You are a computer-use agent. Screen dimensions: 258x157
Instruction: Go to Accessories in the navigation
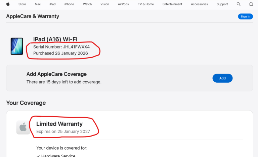199,4
